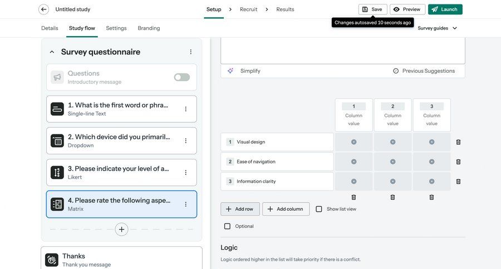Open Previous Suggestions
Image resolution: width=501 pixels, height=269 pixels.
[x=424, y=71]
